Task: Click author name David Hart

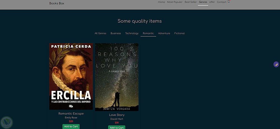Action: coord(117,119)
